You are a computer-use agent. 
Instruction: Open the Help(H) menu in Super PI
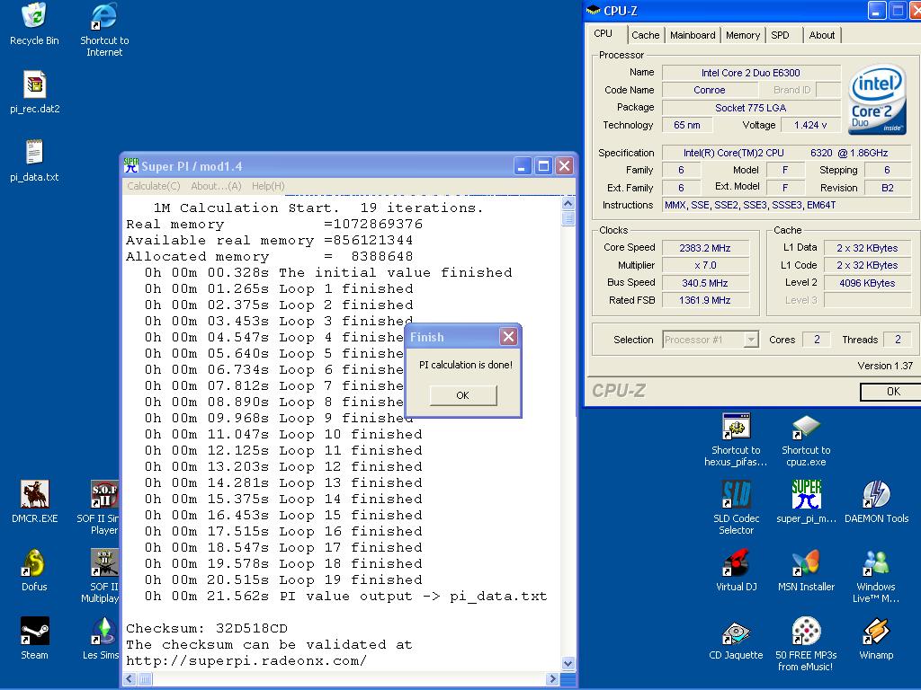268,186
